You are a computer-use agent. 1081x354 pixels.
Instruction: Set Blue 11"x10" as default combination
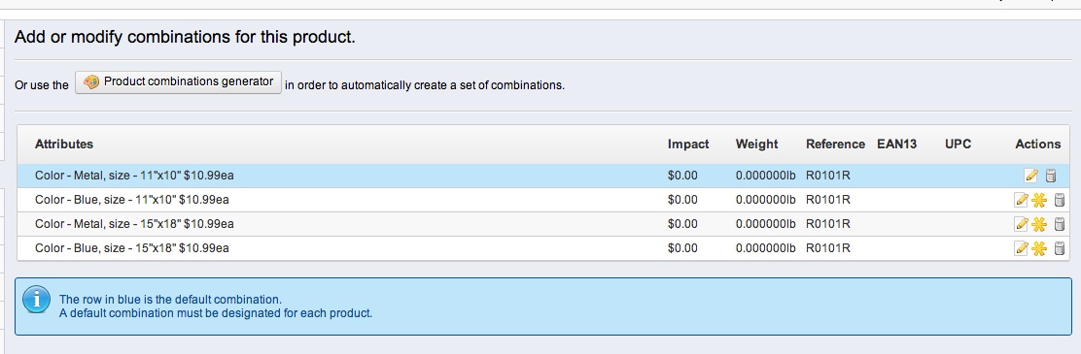(1039, 200)
